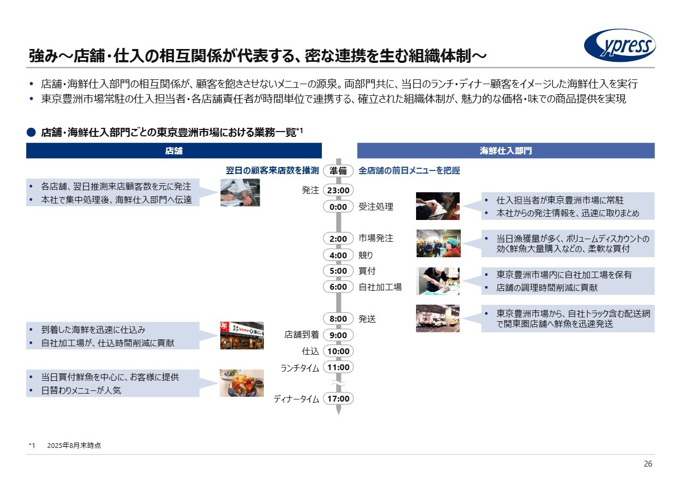The width and height of the screenshot is (681, 482).
Task: Click the Xpress logo in the corner
Action: pos(620,46)
